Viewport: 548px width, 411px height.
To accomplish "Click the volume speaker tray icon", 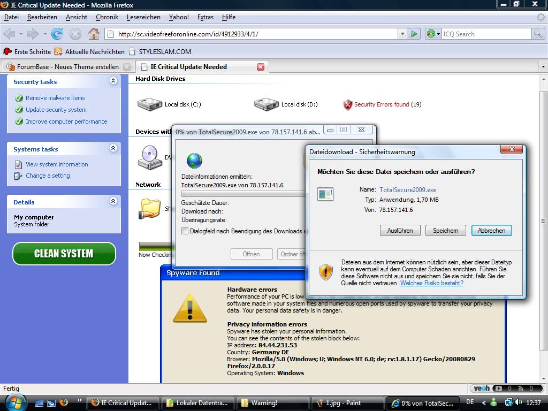I will pyautogui.click(x=519, y=402).
